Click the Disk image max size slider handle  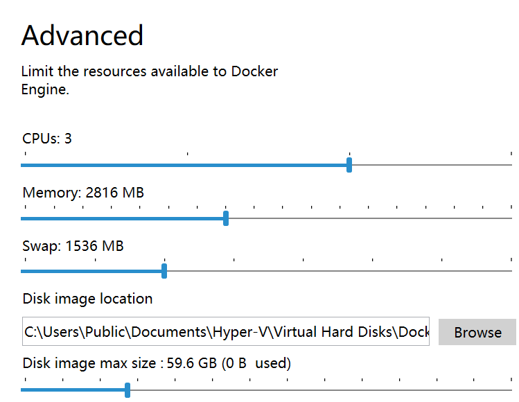click(127, 390)
